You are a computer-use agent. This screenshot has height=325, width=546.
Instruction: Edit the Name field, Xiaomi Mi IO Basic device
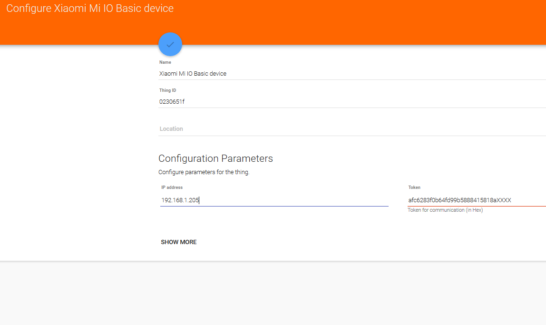(x=352, y=73)
